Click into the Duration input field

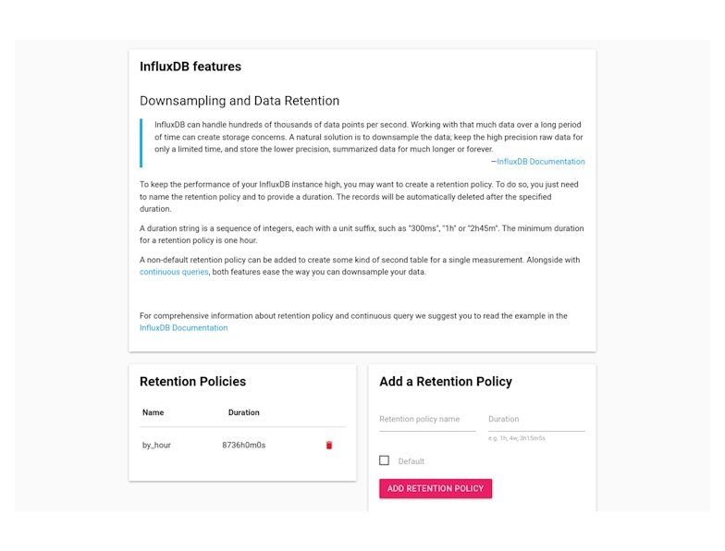(536, 420)
